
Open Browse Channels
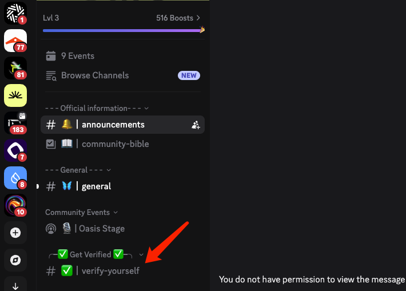coord(95,75)
